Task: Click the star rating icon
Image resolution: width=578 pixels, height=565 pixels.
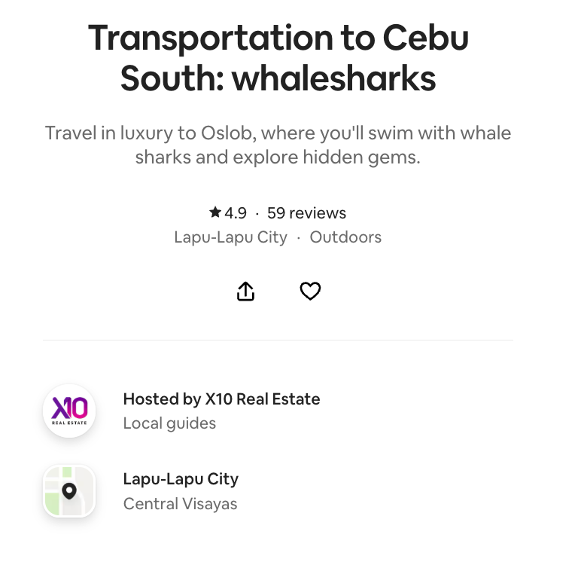Action: pos(215,212)
